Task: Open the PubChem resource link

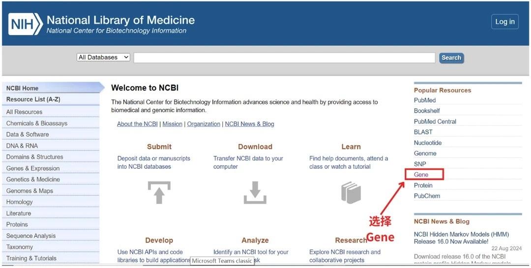Action: click(427, 196)
